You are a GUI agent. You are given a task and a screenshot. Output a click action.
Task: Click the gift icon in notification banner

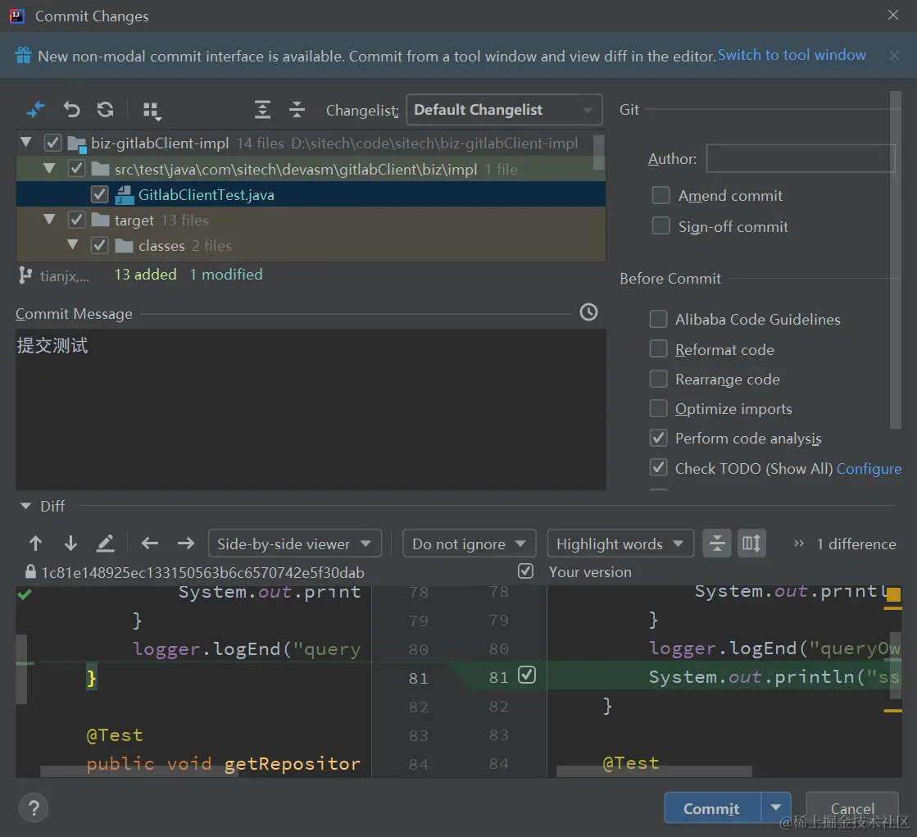[24, 55]
